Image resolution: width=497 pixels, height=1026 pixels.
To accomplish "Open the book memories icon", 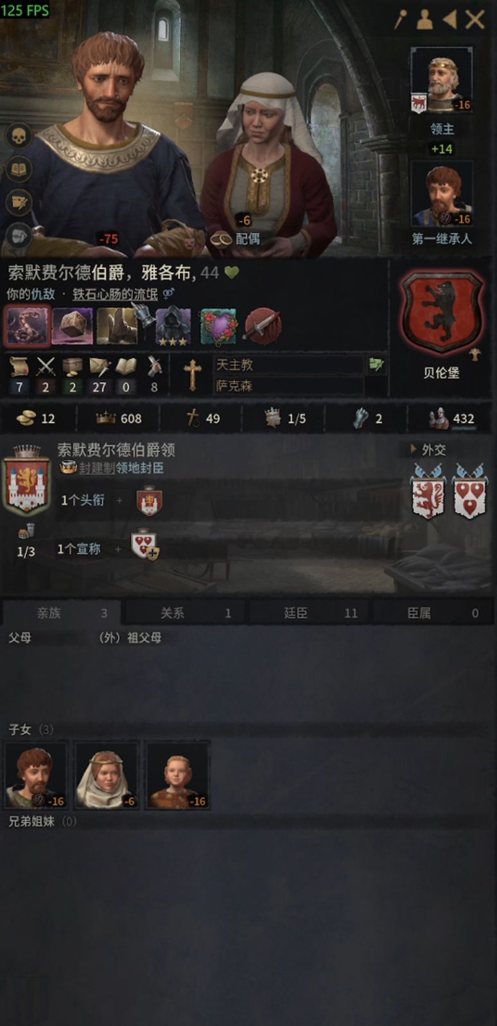I will [x=19, y=170].
